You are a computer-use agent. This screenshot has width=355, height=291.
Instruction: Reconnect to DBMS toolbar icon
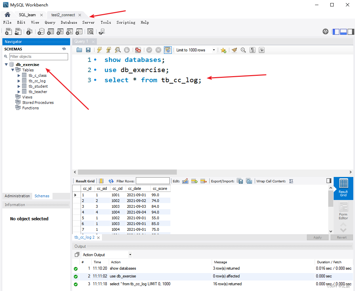(x=102, y=31)
